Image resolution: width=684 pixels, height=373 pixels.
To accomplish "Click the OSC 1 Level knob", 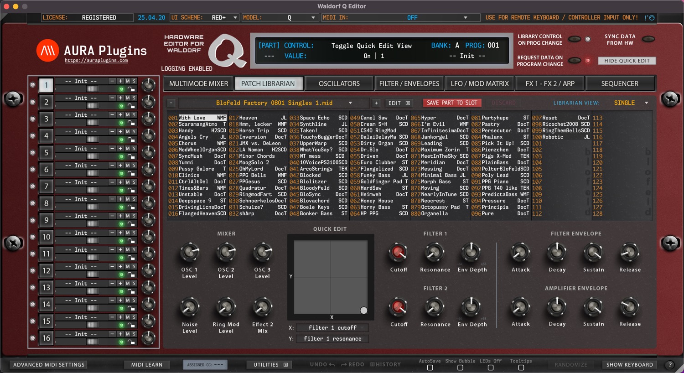I will coord(190,252).
